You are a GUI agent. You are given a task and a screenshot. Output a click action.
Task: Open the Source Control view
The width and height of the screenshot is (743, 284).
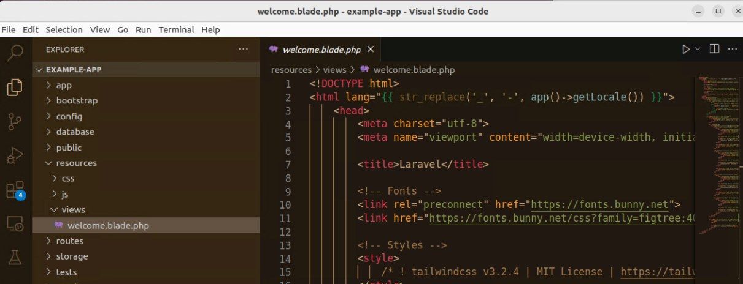[x=15, y=122]
